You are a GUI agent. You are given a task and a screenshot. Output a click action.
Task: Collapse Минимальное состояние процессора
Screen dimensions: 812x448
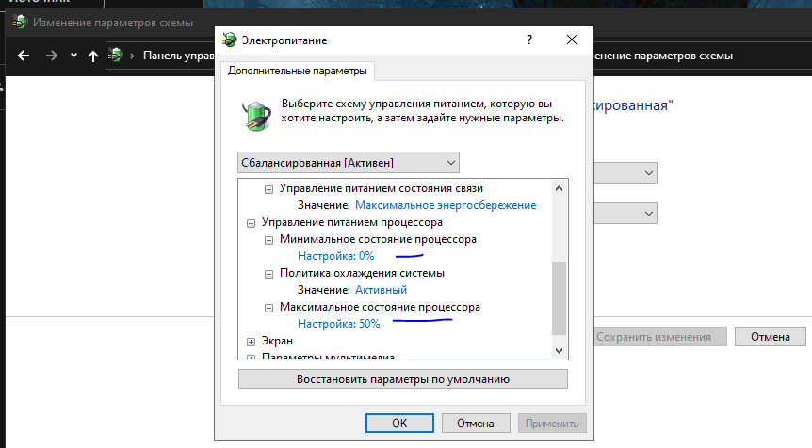click(268, 240)
